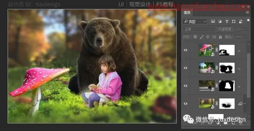Viewport: 254px width, 131px height.
Task: Create a new layer icon
Action: pyautogui.click(x=233, y=123)
